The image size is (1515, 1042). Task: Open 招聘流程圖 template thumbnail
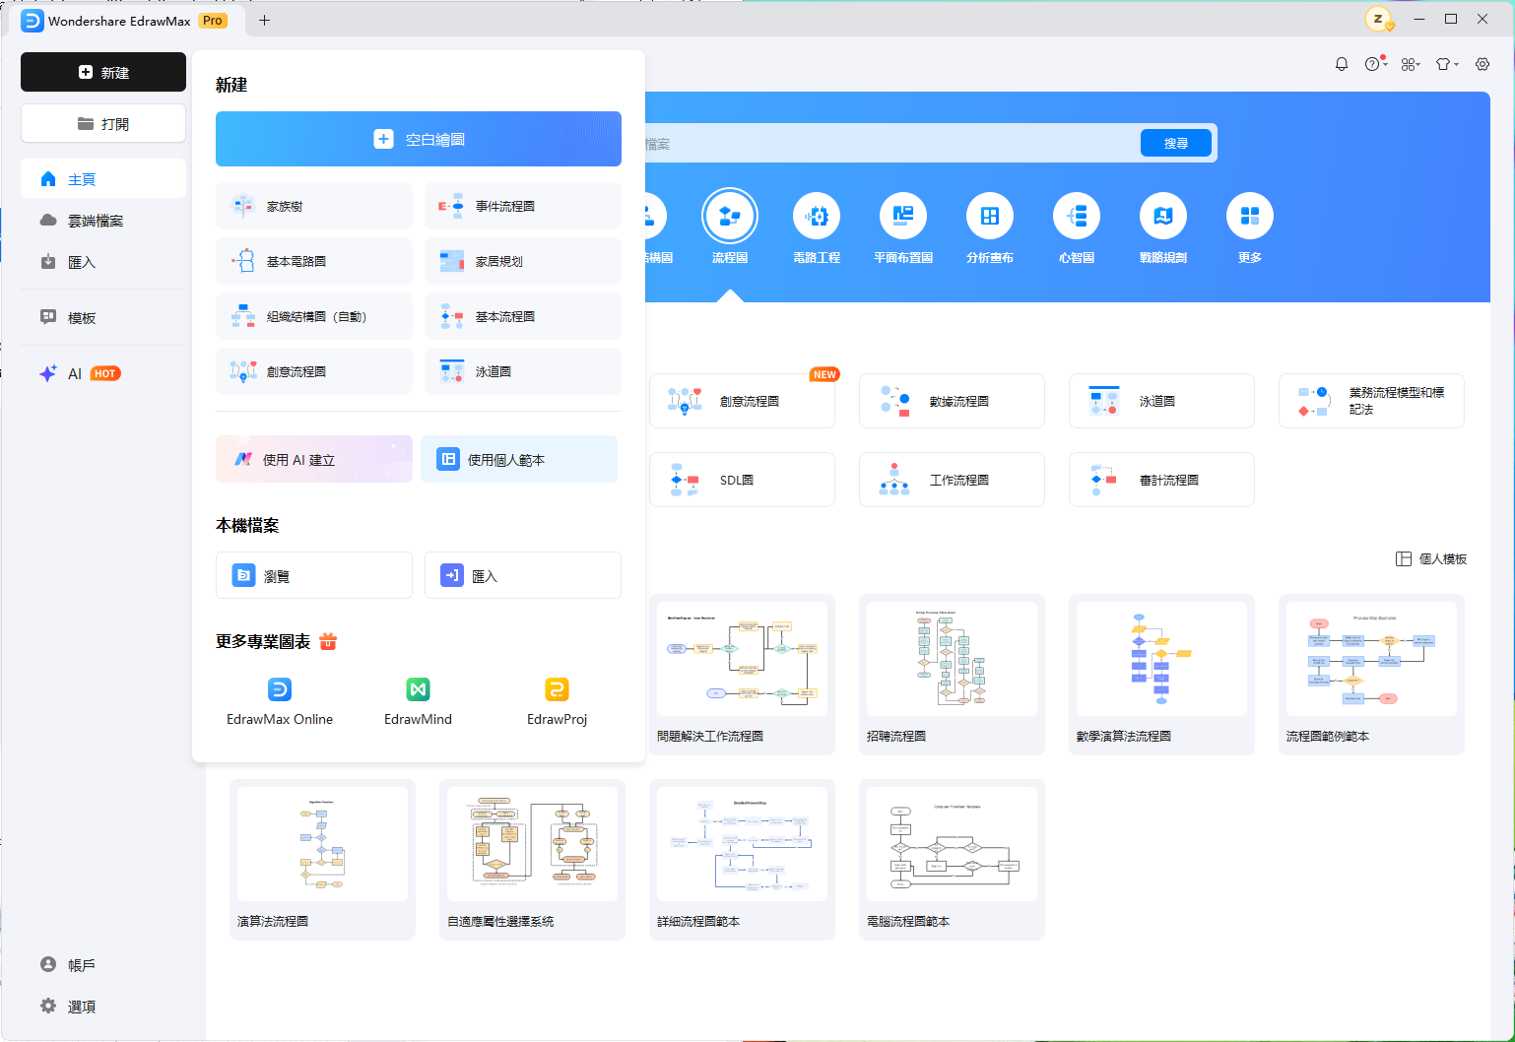[952, 659]
